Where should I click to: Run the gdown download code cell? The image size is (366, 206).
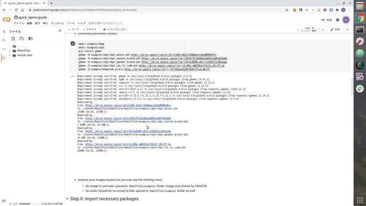(73, 43)
